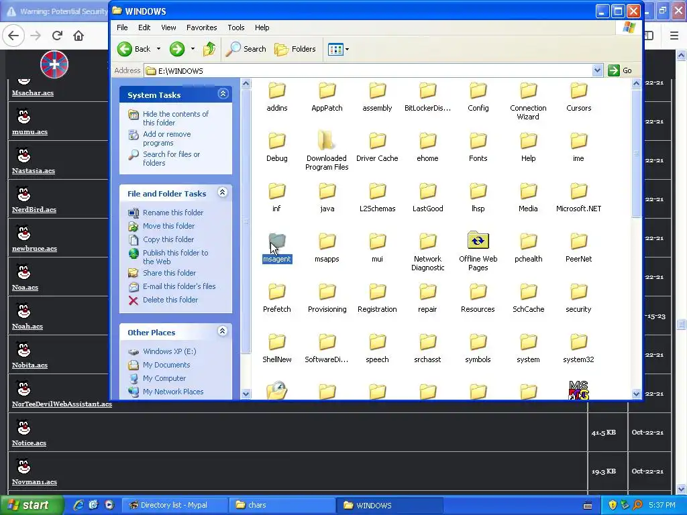Open the msagent folder
Viewport: 687px width, 515px height.
[277, 248]
